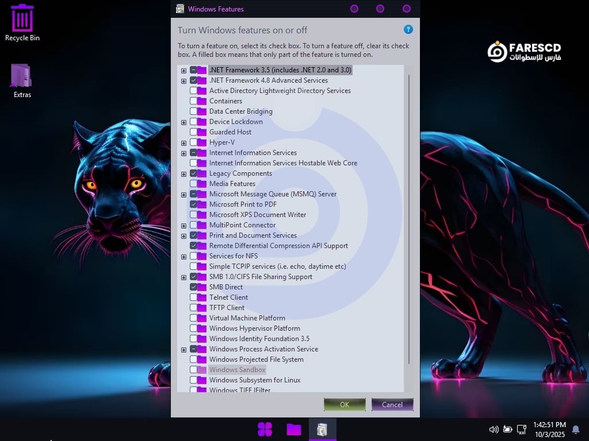Expand Internet Information Services node
This screenshot has height=441, width=589.
click(184, 153)
